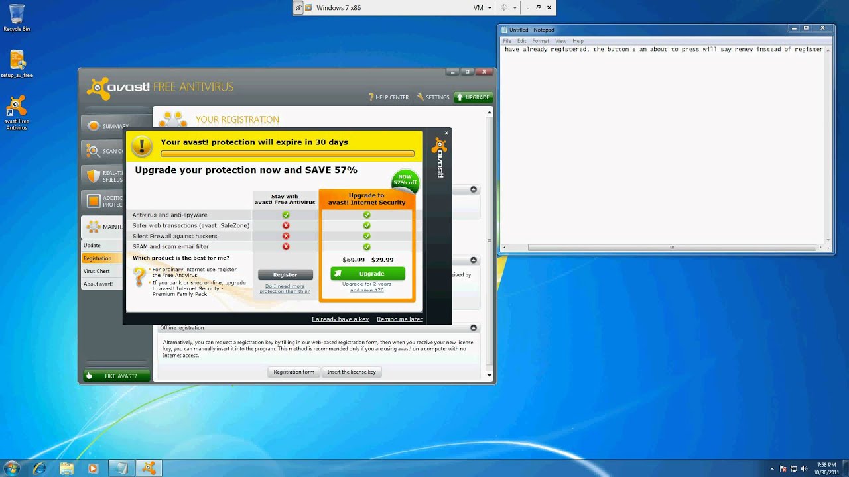Click the red X for Silent Firewall row
The image size is (849, 477).
[286, 236]
